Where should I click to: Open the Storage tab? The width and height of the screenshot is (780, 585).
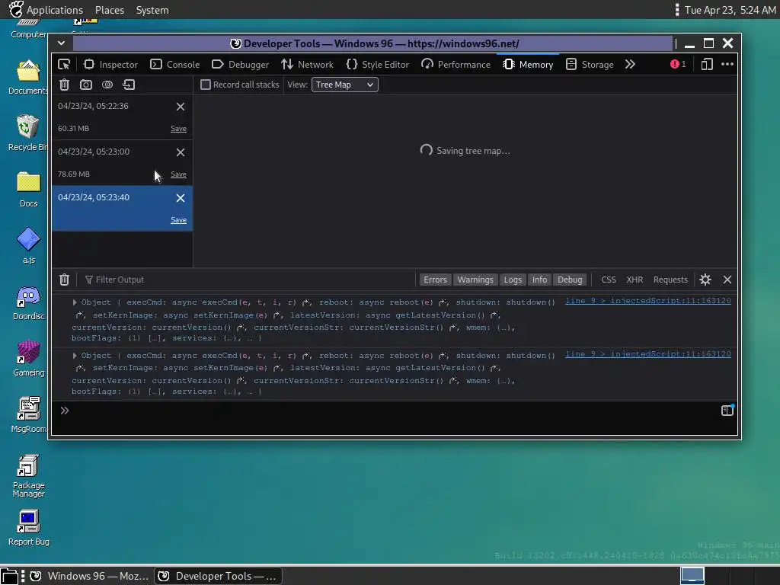[590, 65]
